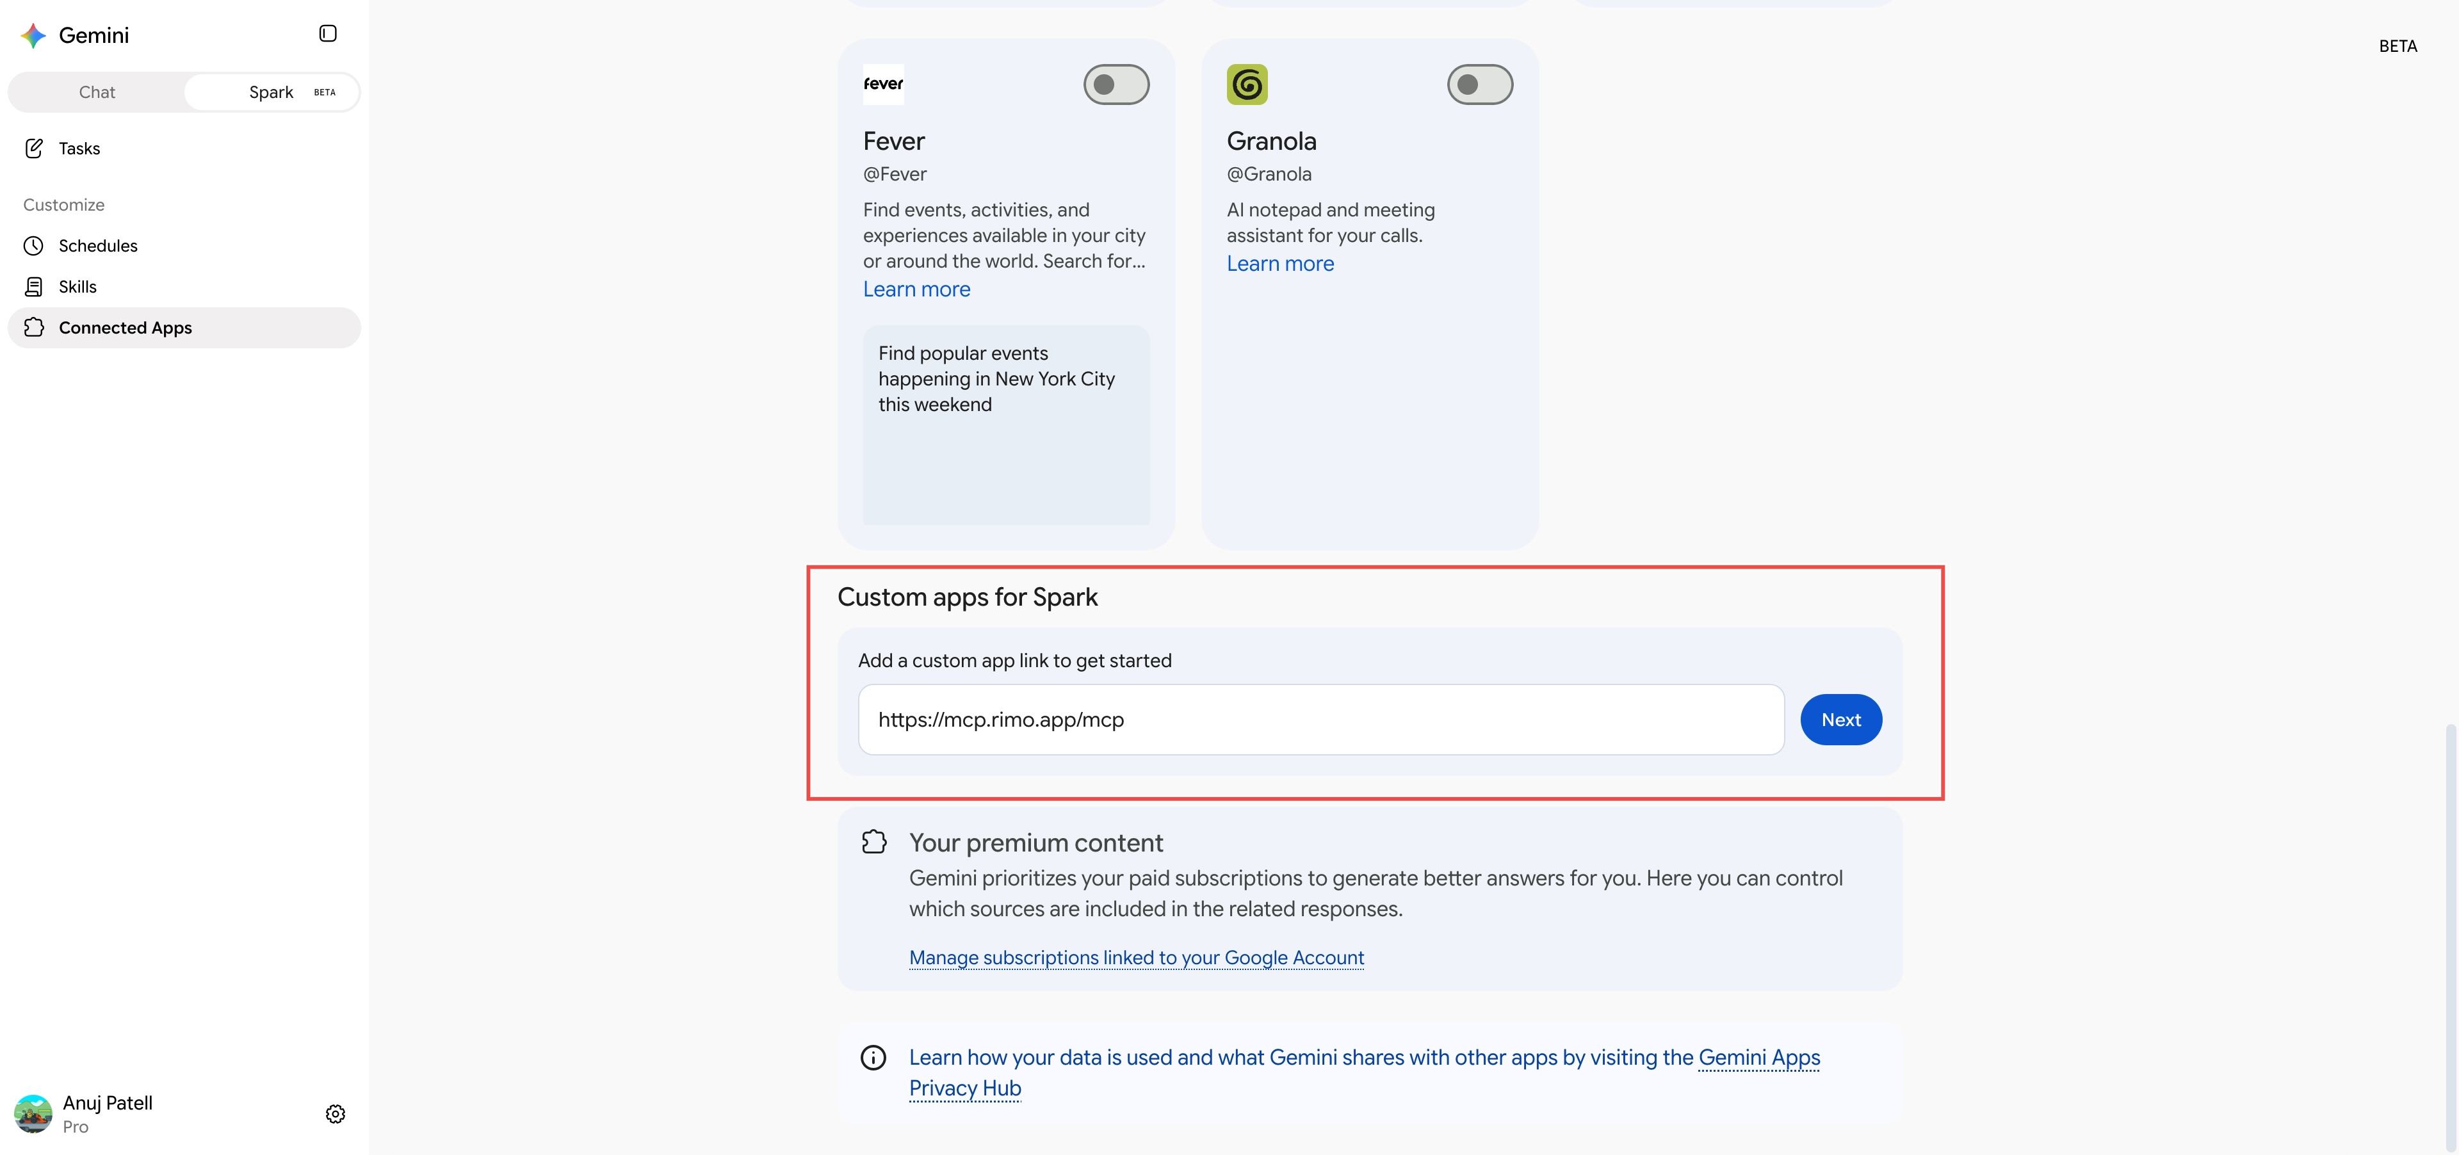Open Learn more link for Granola

point(1280,263)
